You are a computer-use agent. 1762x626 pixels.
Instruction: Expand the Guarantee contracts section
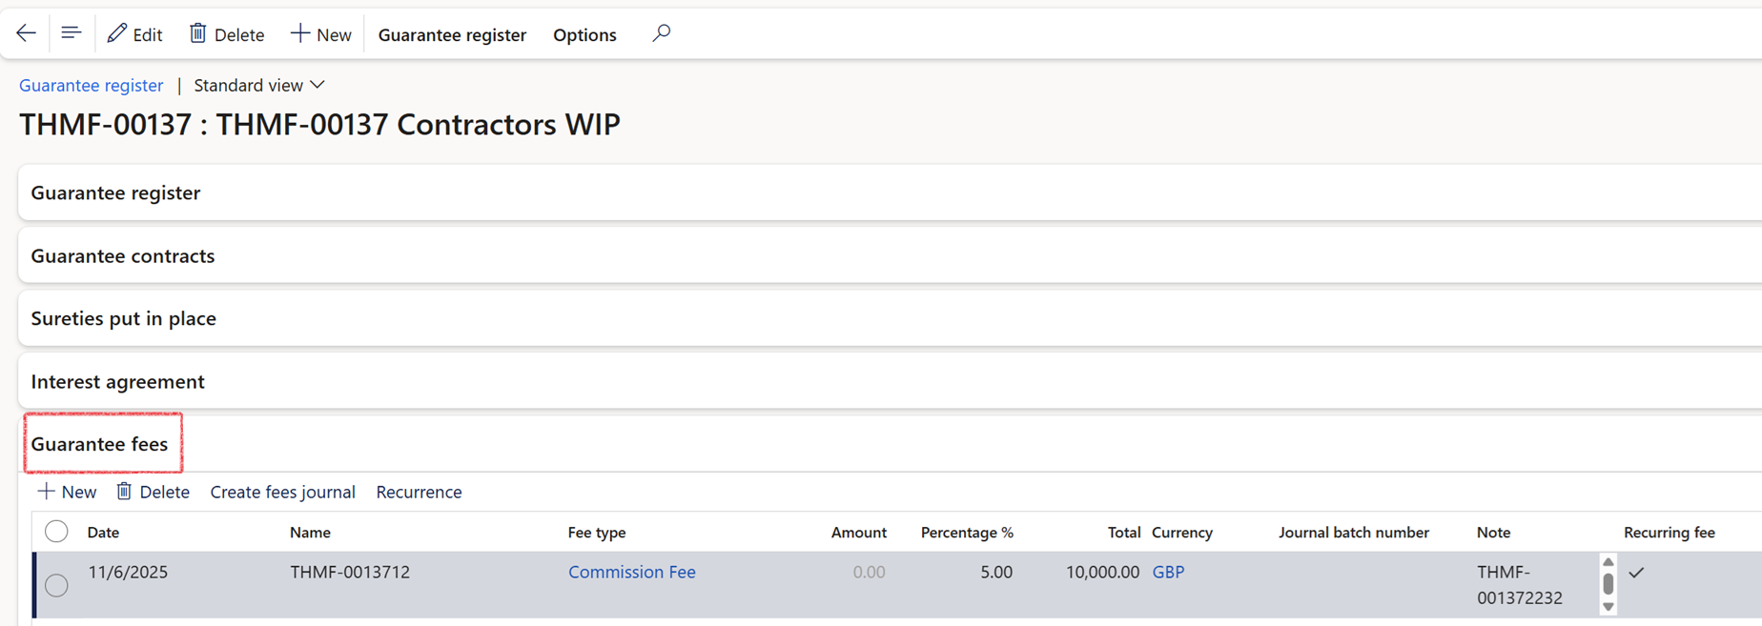tap(122, 255)
